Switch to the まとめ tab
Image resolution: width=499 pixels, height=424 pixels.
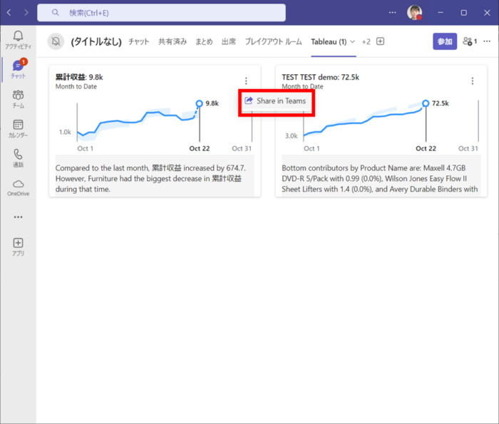point(204,41)
